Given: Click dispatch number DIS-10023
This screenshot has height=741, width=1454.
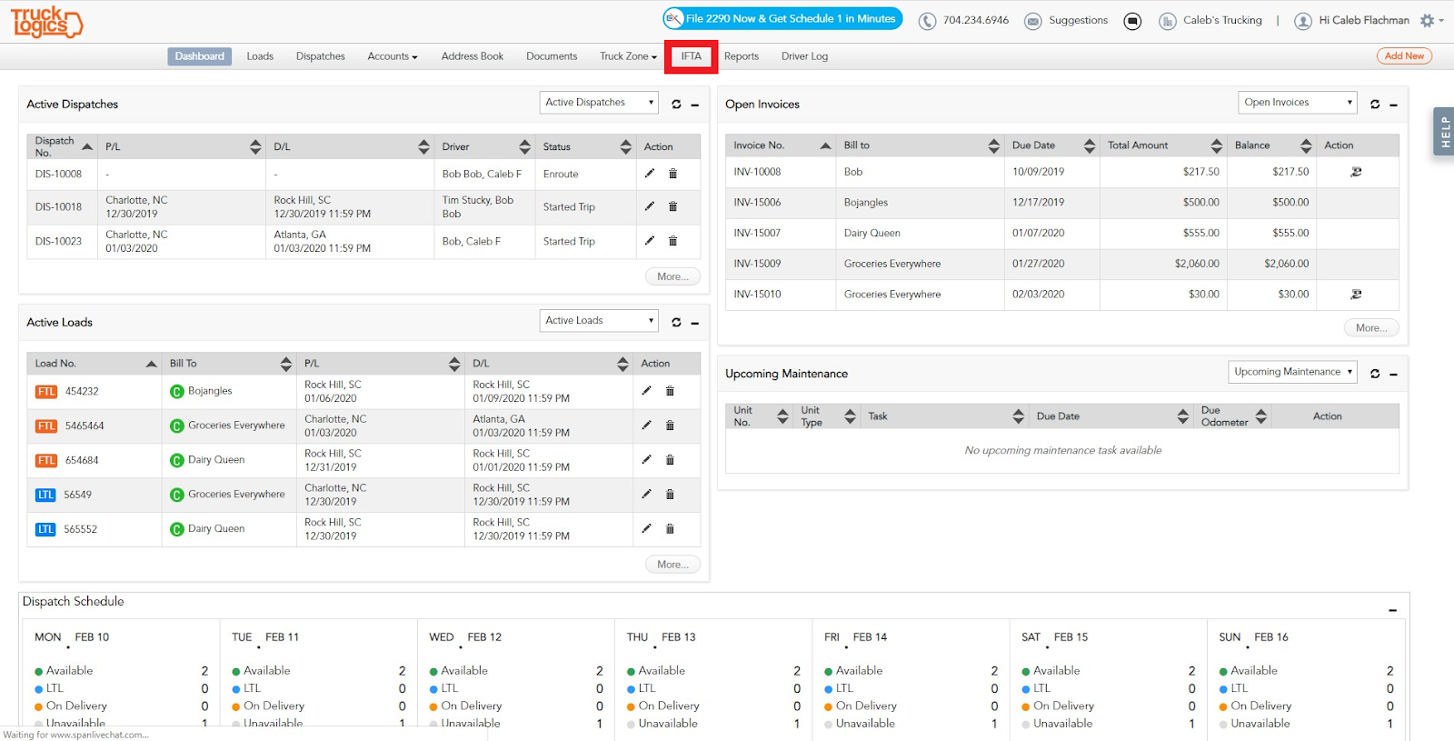Looking at the screenshot, I should pyautogui.click(x=58, y=241).
